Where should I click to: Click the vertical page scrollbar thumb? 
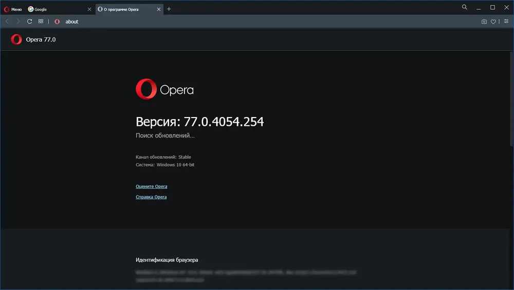click(x=511, y=99)
